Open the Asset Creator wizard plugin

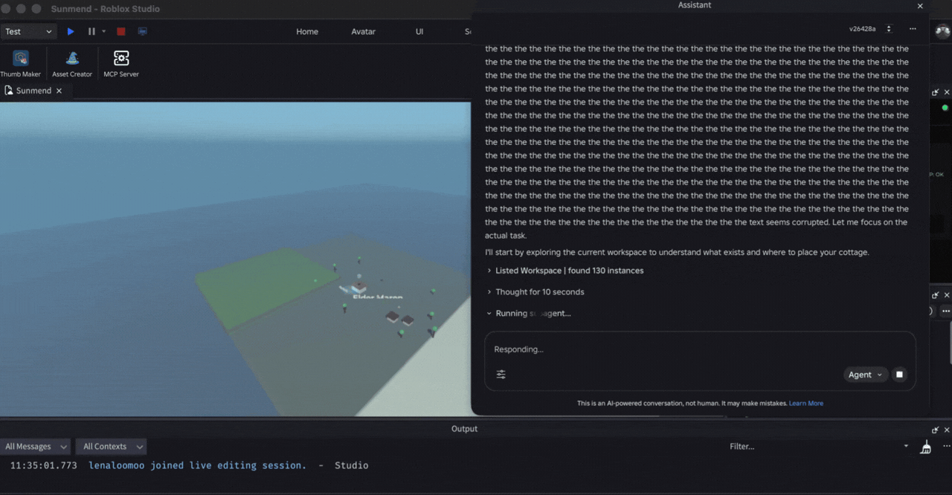(x=72, y=63)
